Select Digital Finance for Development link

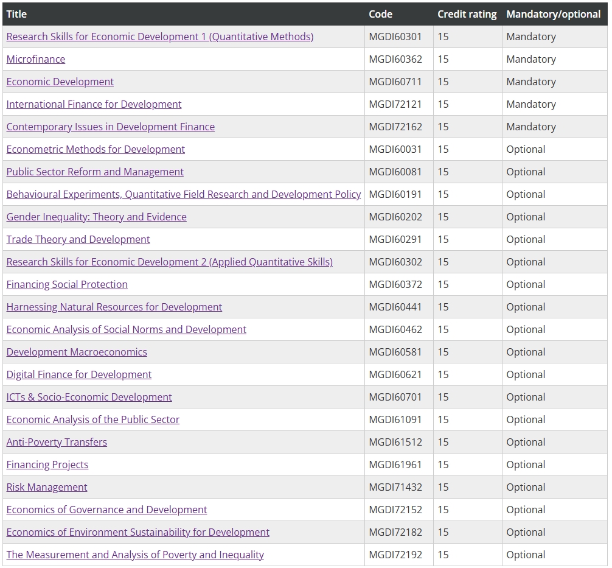click(79, 374)
